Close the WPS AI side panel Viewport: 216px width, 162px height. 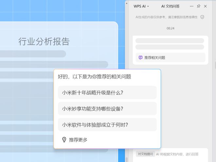[206, 6]
